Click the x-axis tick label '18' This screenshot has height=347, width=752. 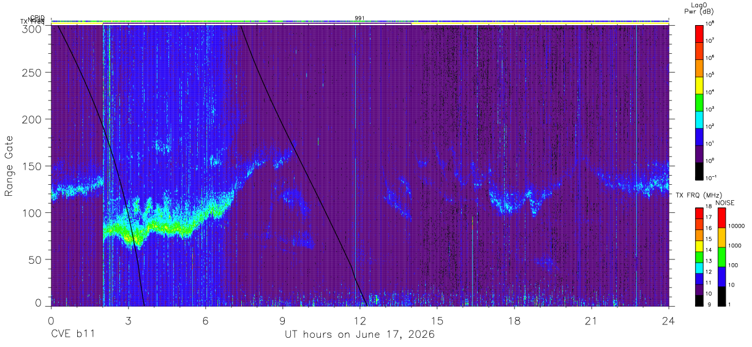514,320
